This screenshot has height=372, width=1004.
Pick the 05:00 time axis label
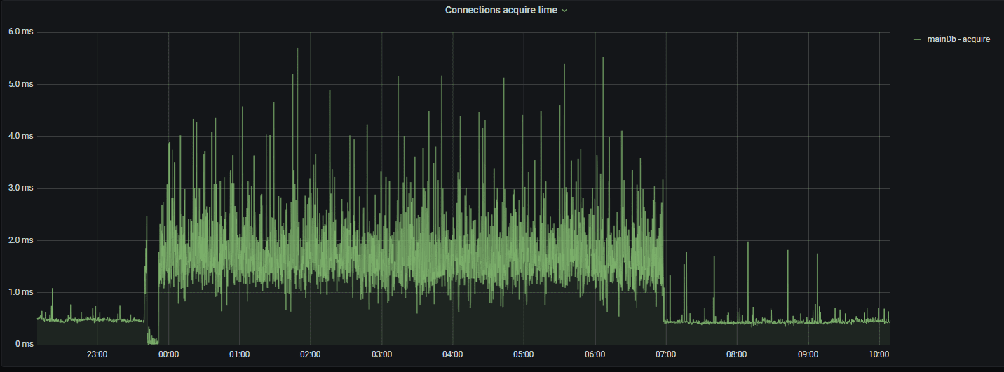click(x=524, y=354)
